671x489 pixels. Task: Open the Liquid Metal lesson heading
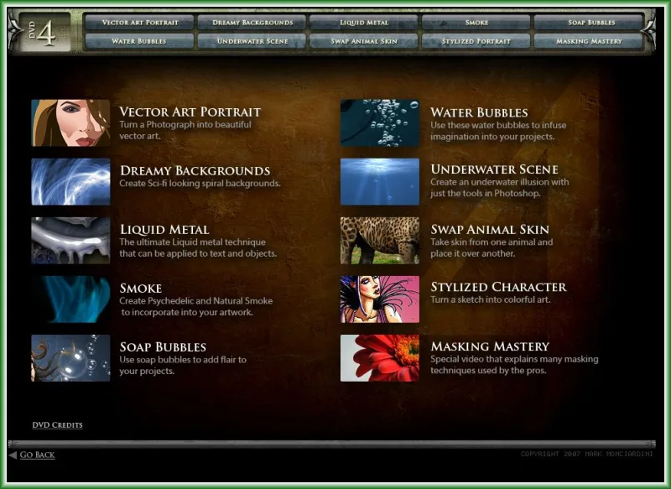(x=164, y=230)
